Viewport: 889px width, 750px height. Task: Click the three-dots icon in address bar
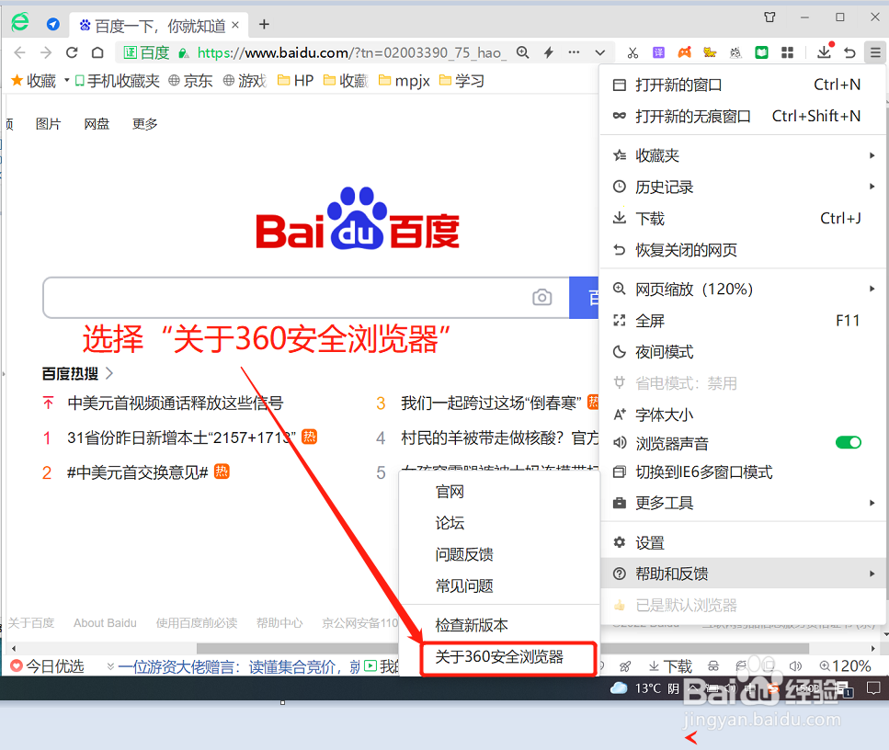(x=574, y=52)
